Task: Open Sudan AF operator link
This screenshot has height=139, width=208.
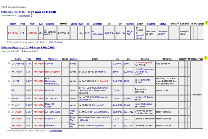Action: [x=50, y=119]
